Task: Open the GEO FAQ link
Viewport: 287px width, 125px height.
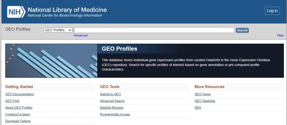Action: [12, 101]
